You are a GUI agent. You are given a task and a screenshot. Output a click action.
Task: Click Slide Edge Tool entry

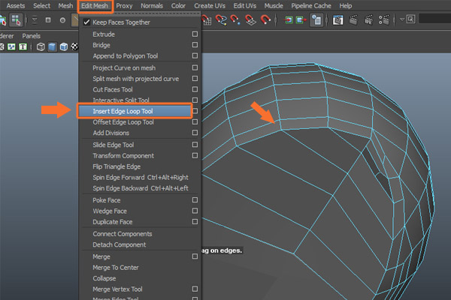point(113,145)
